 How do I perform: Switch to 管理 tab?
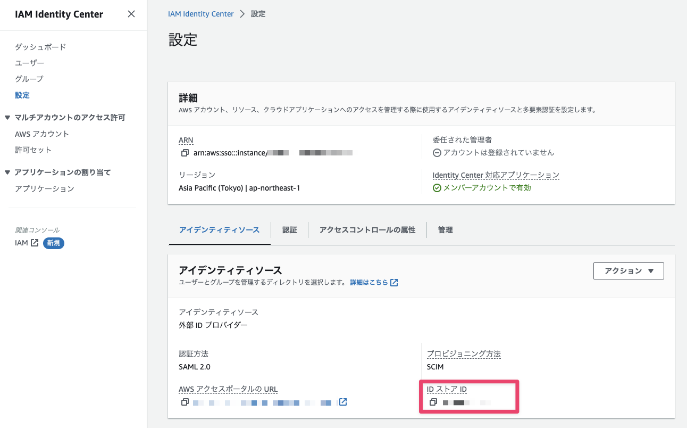point(446,230)
